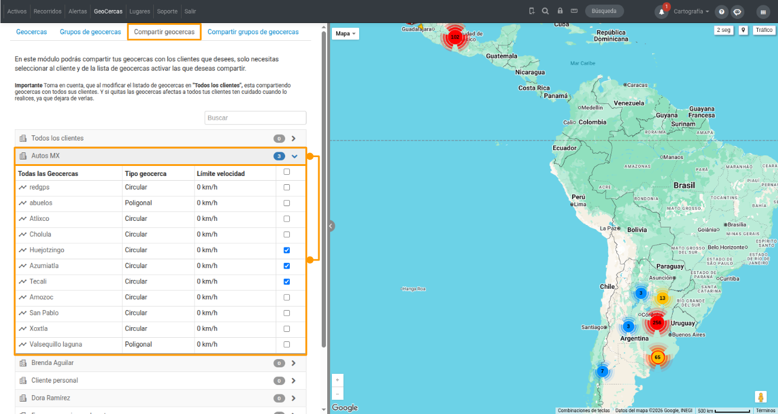Toggle the select-all checkbox in table header
The width and height of the screenshot is (778, 414).
point(287,172)
